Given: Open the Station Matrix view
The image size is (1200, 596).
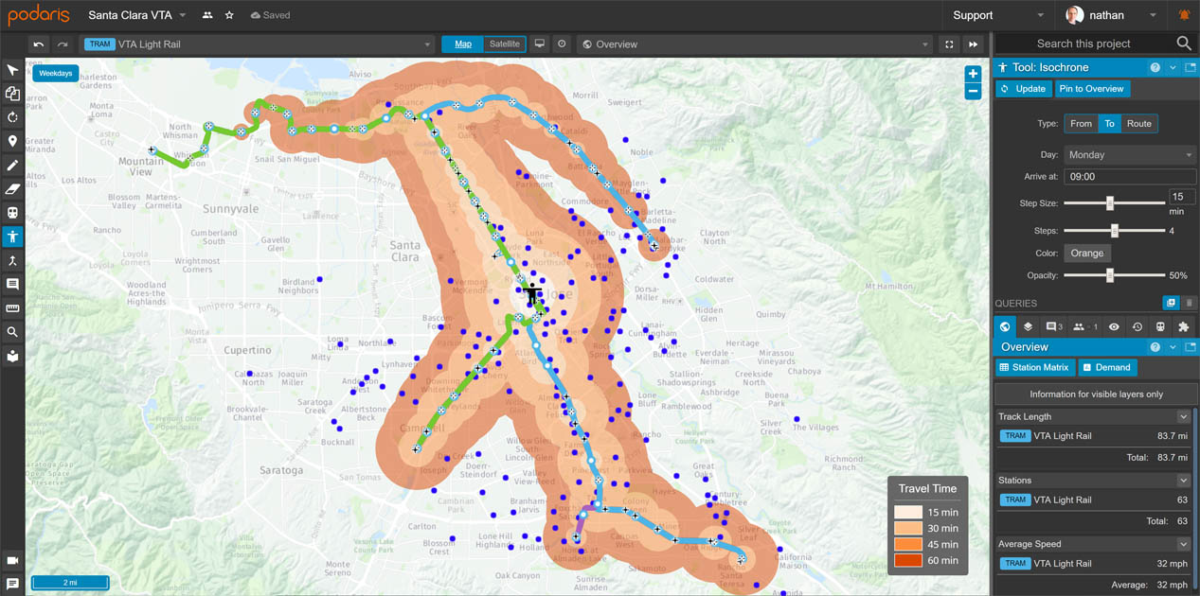Looking at the screenshot, I should tap(1034, 367).
